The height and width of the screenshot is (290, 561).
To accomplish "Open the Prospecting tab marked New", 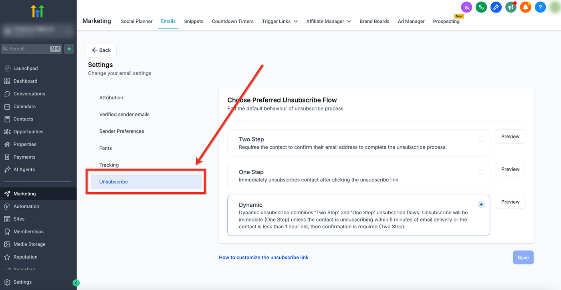I will pos(446,21).
